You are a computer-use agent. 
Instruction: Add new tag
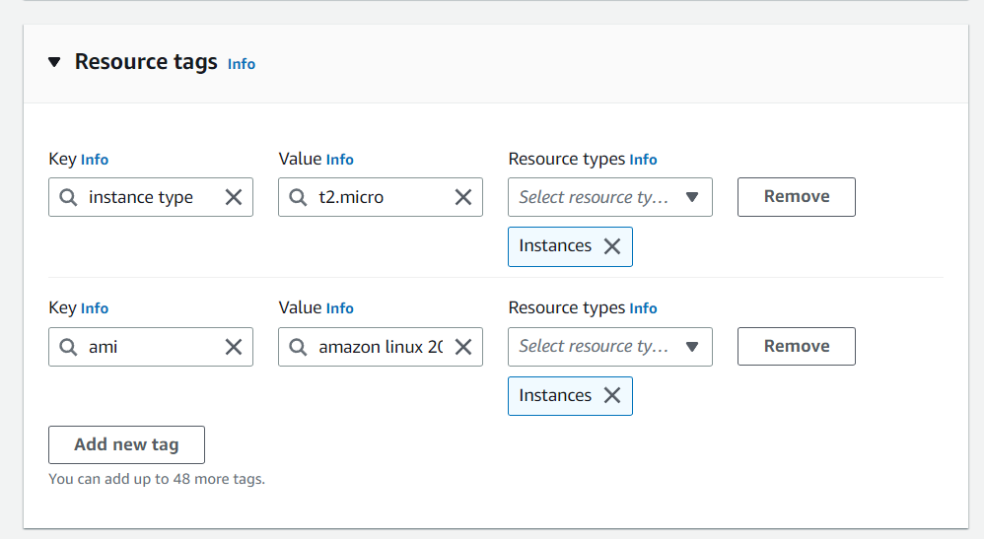pos(127,444)
